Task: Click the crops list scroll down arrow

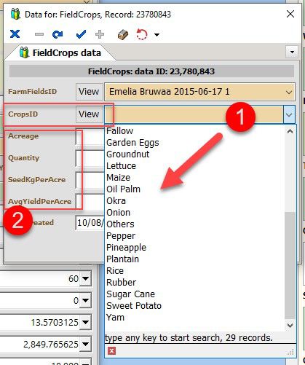Action: pyautogui.click(x=290, y=325)
